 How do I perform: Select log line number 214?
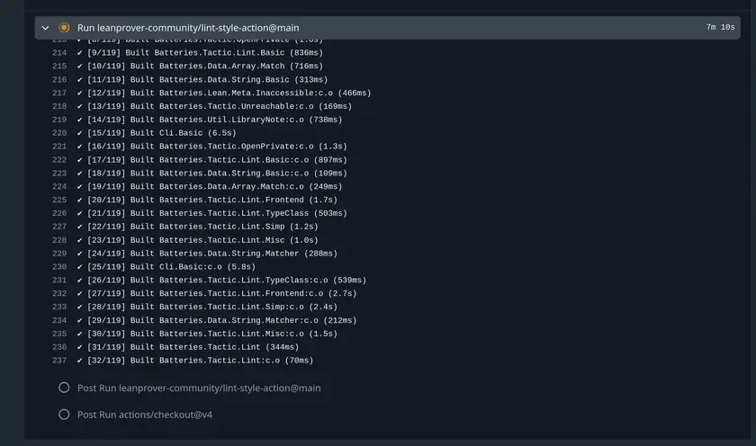tap(59, 52)
